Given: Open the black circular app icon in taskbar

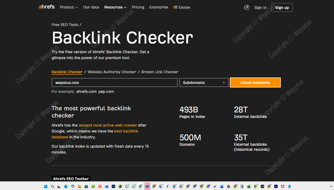Looking at the screenshot, I should tap(120, 186).
